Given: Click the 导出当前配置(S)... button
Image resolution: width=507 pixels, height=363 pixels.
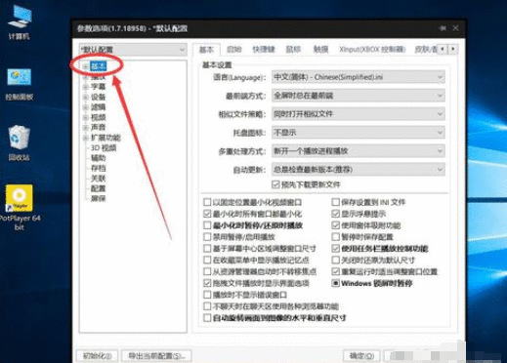Looking at the screenshot, I should [156, 356].
